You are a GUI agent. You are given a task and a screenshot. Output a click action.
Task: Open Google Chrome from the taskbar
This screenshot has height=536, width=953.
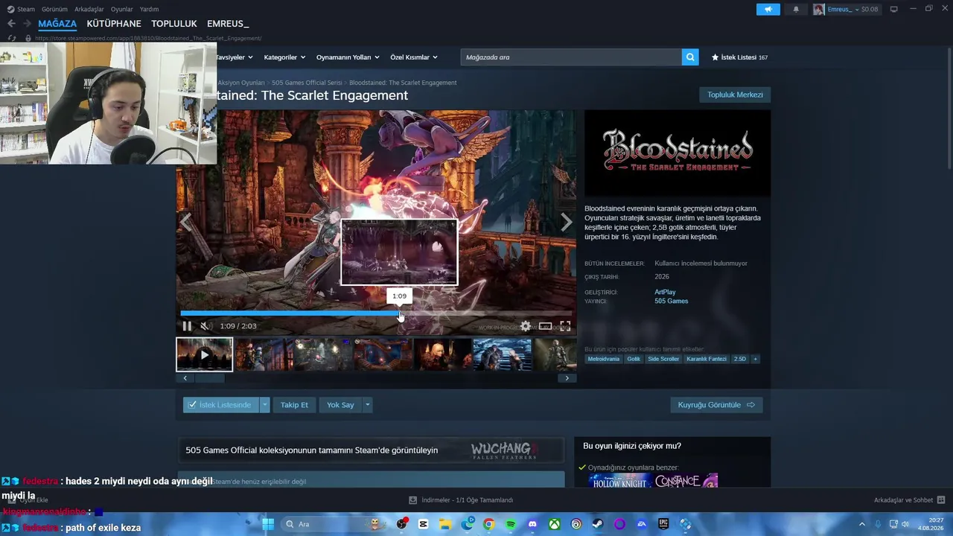coord(488,524)
